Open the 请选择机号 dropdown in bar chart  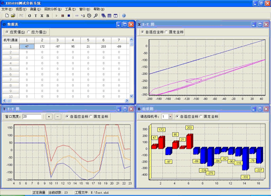point(170,116)
